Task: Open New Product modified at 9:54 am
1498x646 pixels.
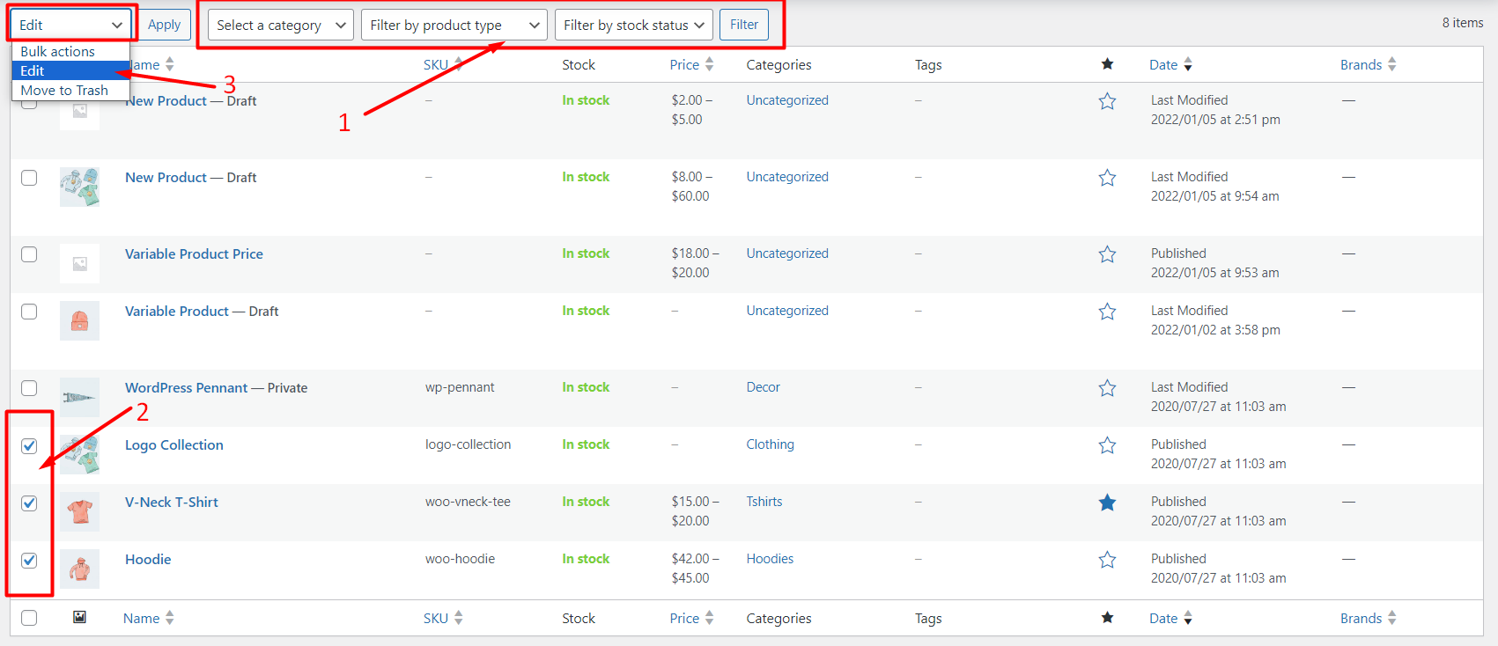Action: tap(166, 177)
